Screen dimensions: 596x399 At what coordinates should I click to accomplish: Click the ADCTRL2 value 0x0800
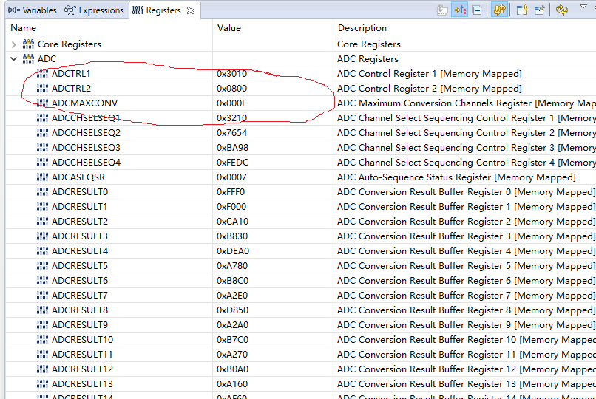[232, 89]
